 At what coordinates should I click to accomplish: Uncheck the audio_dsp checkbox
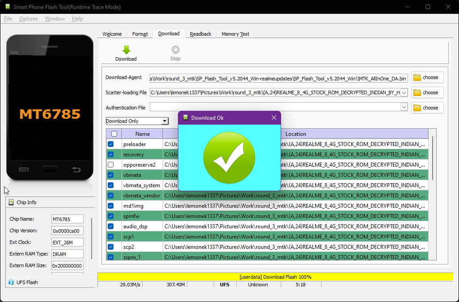coord(111,226)
